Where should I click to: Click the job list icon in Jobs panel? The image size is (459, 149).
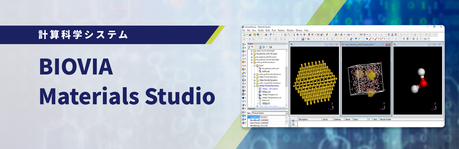(x=293, y=121)
